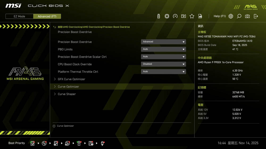Expand the GFX Curve Optimizer submenu
This screenshot has width=266, height=149.
(x=71, y=79)
